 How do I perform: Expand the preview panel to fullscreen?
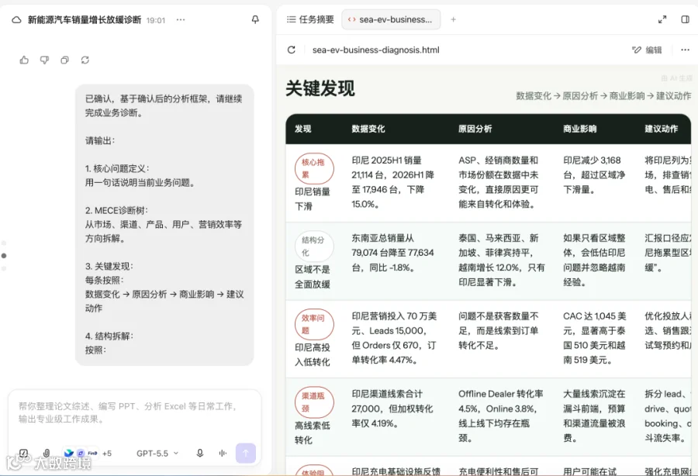click(662, 19)
